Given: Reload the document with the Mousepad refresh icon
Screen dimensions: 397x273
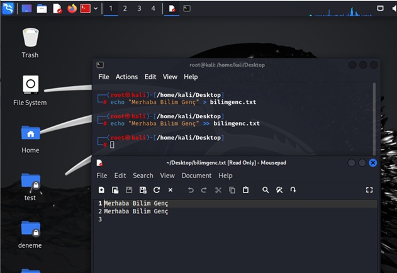Looking at the screenshot, I should click(x=157, y=190).
